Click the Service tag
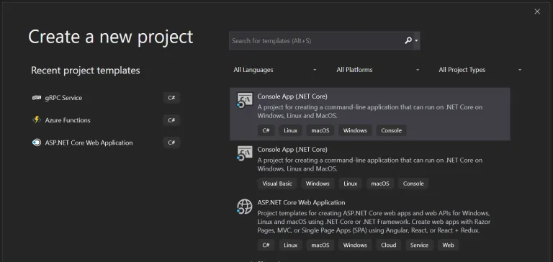Image resolution: width=553 pixels, height=262 pixels. tap(419, 245)
